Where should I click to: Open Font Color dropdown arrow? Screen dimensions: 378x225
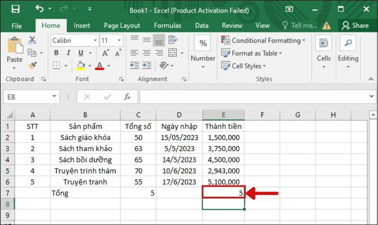point(109,66)
